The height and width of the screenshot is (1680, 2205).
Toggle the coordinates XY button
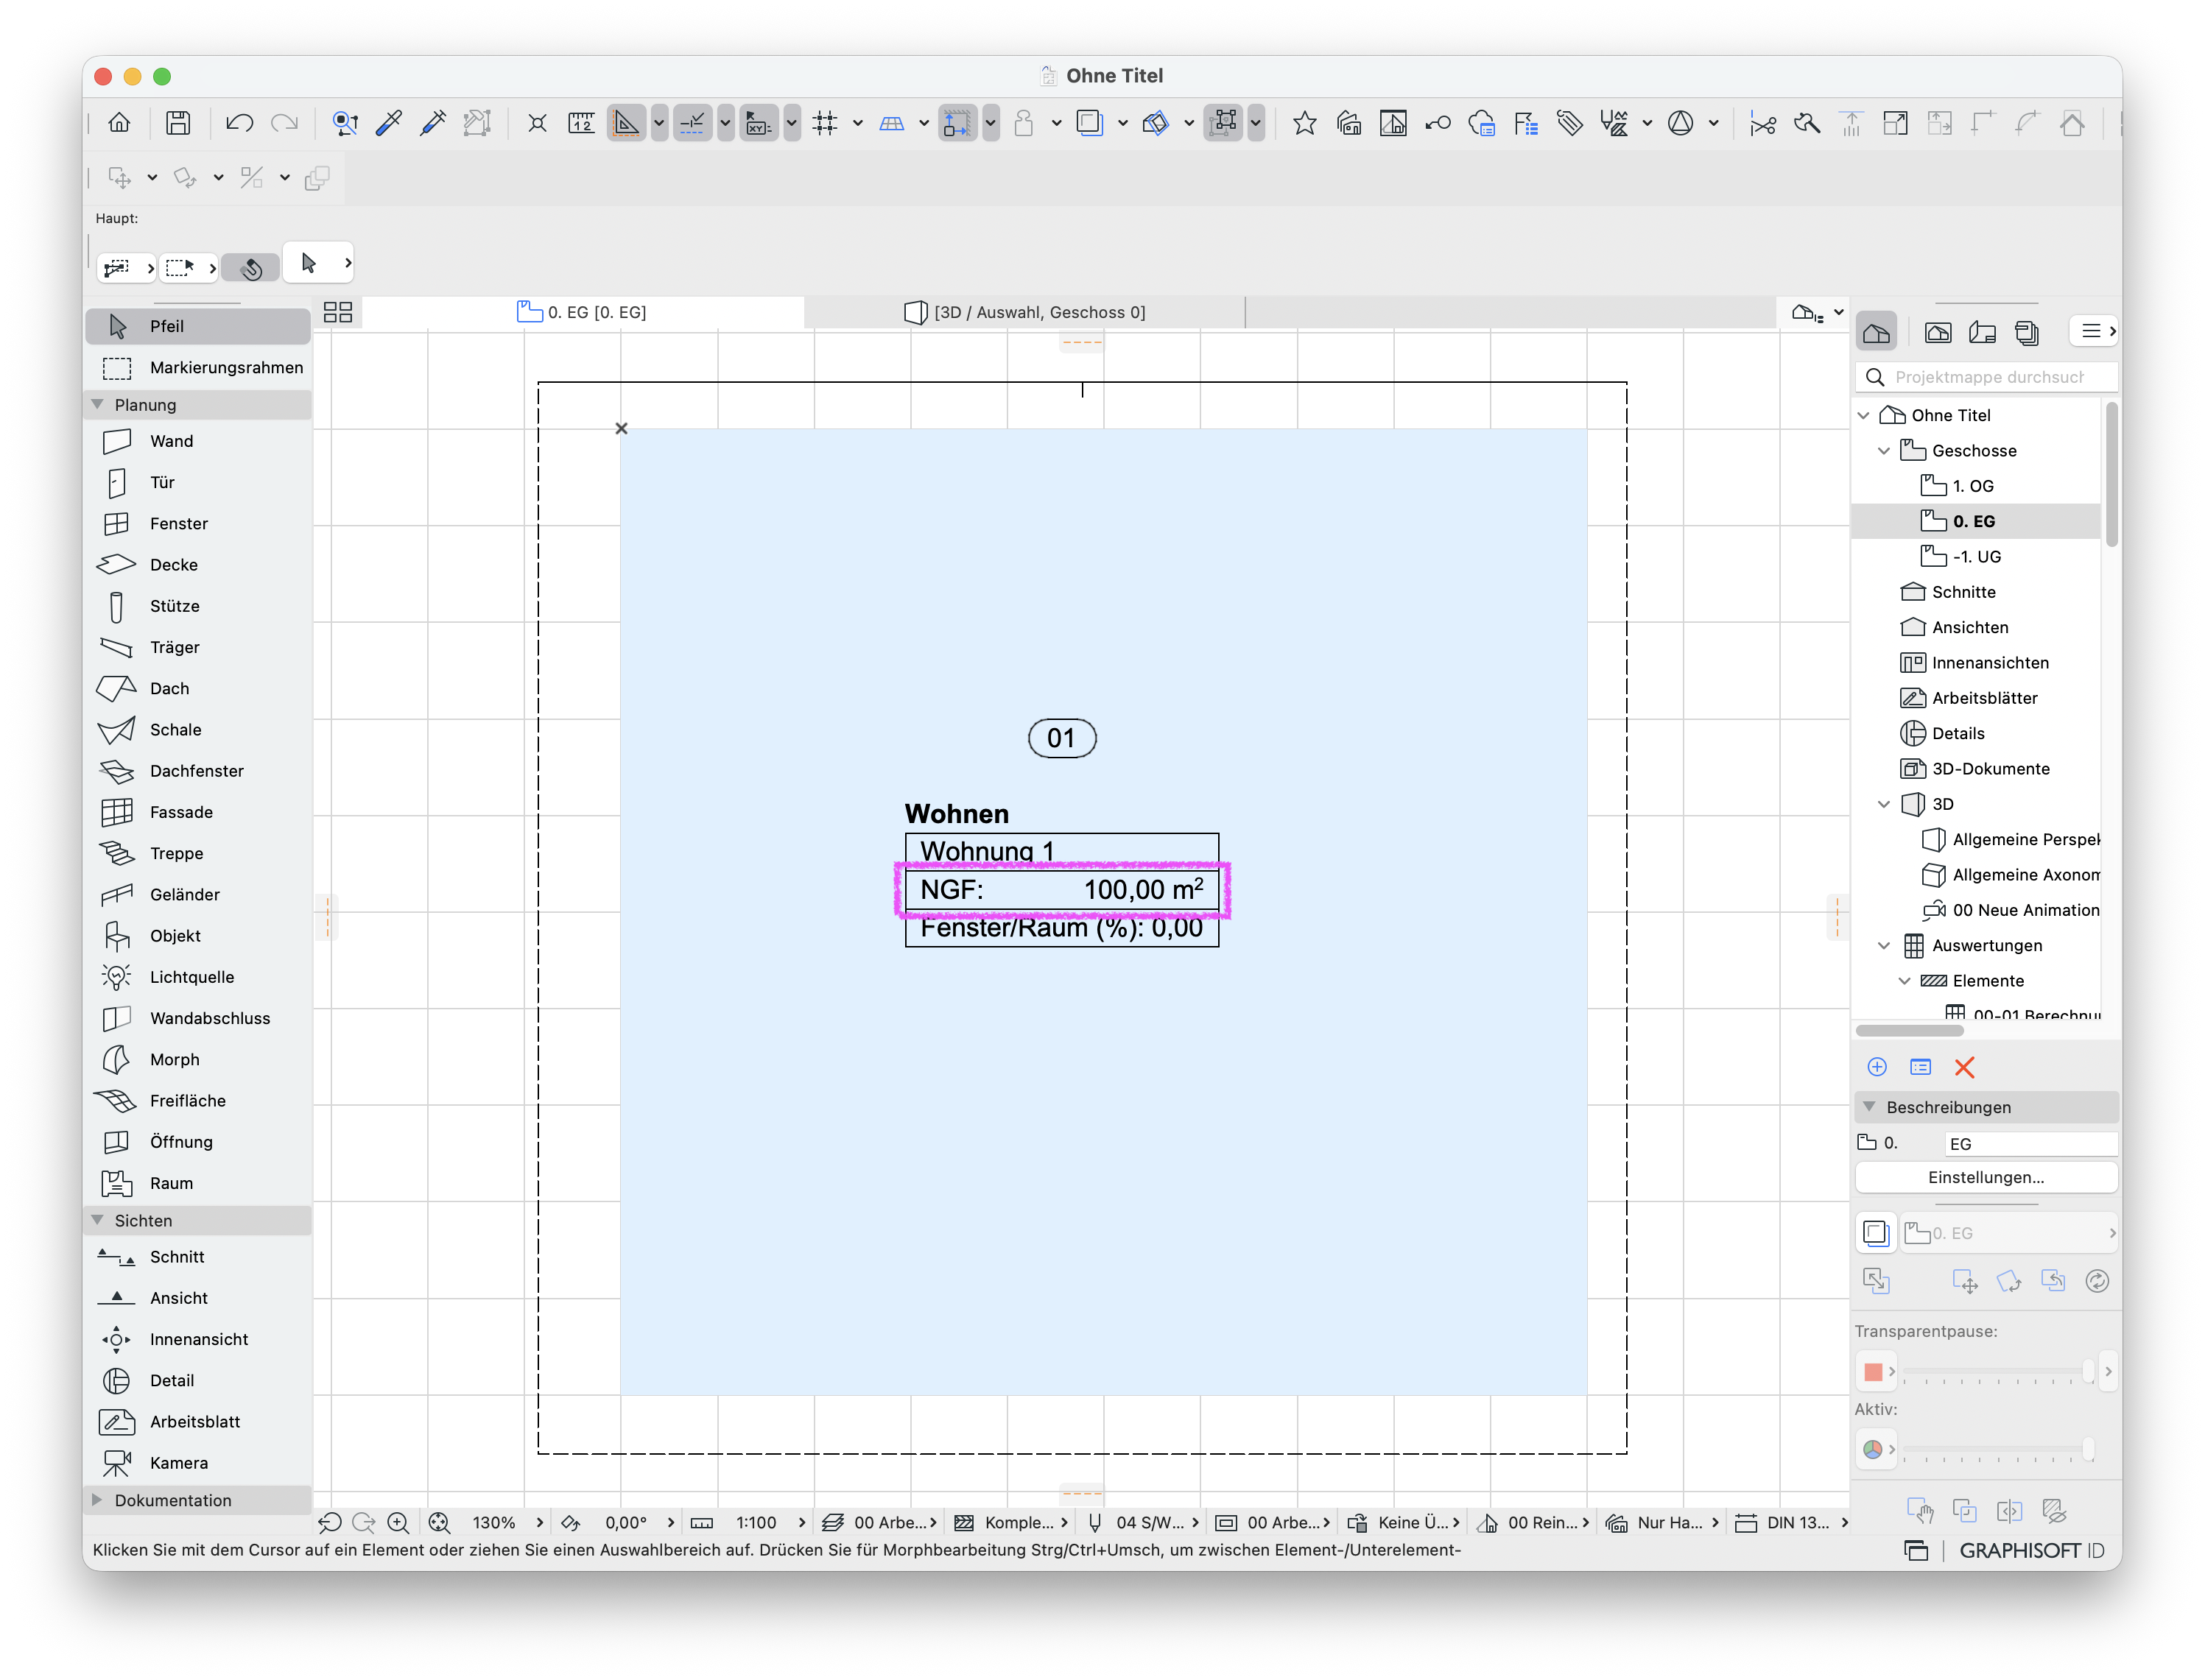pos(759,123)
